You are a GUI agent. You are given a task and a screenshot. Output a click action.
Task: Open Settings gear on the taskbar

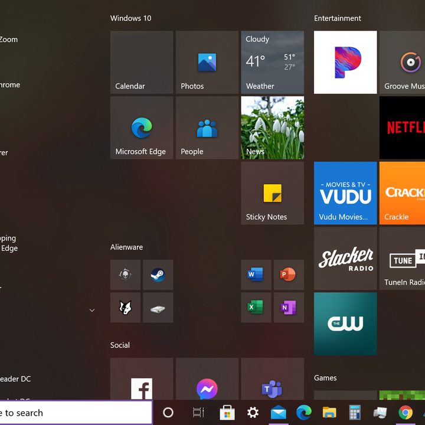253,413
